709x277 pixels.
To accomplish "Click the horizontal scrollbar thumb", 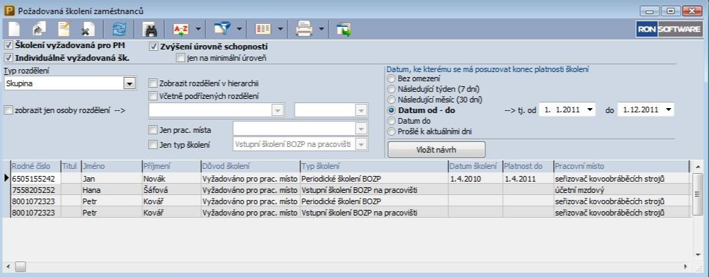I will pos(21,266).
